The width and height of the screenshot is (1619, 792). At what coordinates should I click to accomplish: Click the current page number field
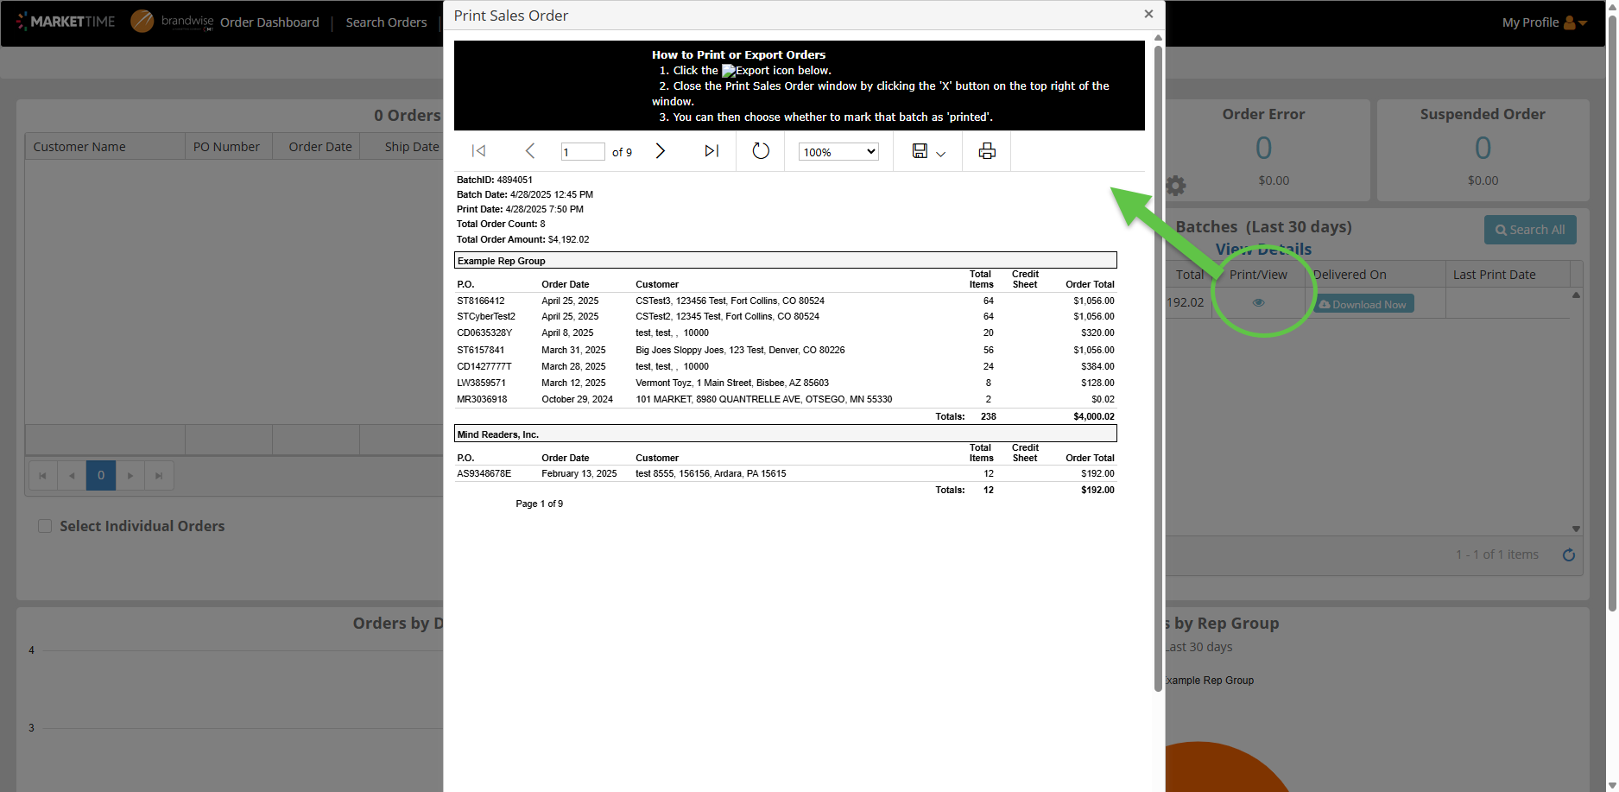[583, 152]
